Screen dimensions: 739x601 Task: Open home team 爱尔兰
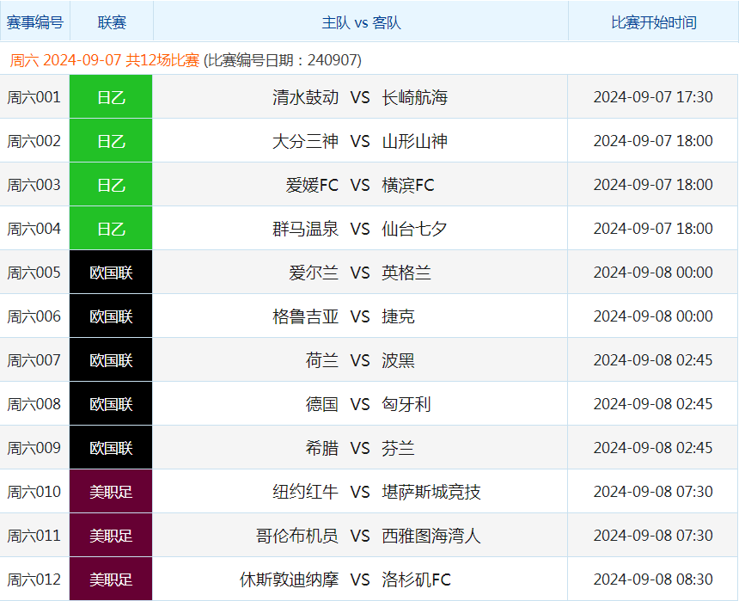tap(314, 273)
